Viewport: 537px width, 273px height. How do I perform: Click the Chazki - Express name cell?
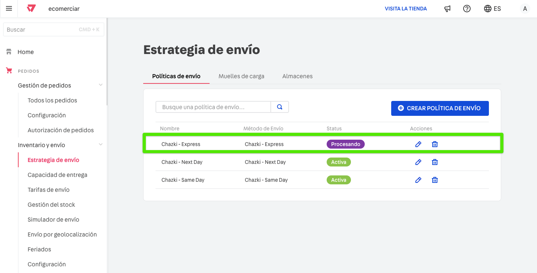click(x=181, y=144)
